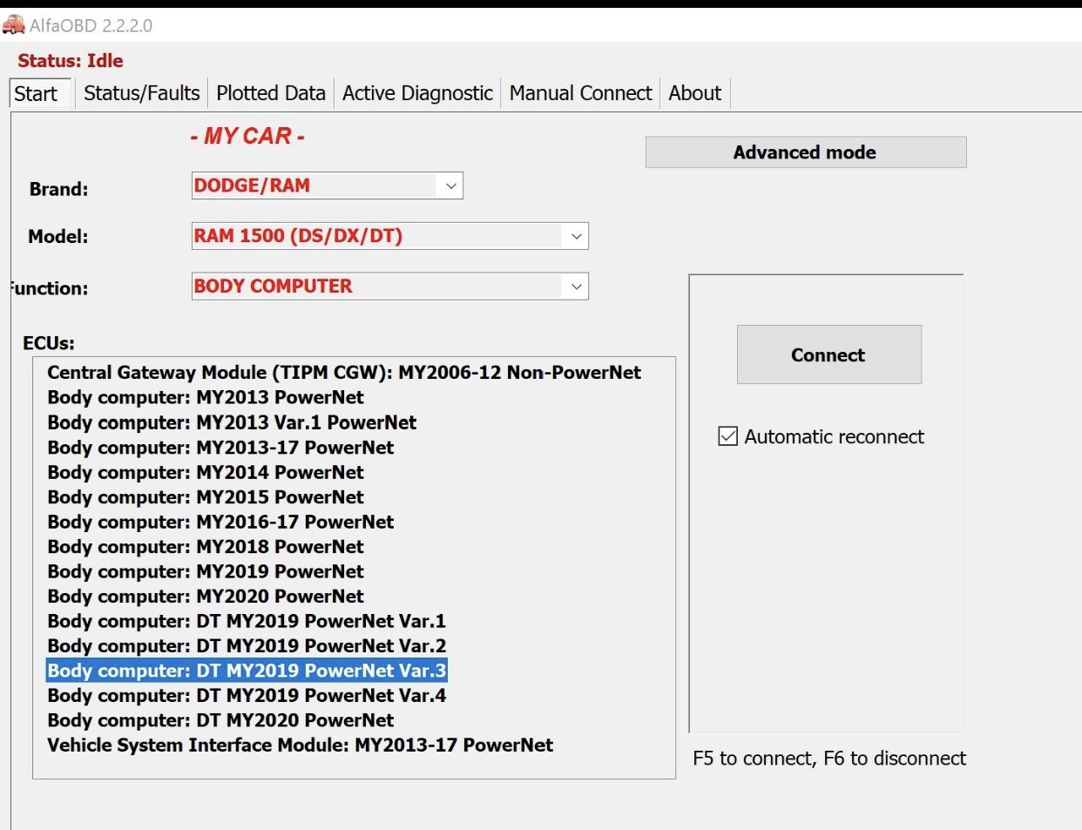Click the F5 to connect hint text
The height and width of the screenshot is (830, 1082).
(x=829, y=759)
